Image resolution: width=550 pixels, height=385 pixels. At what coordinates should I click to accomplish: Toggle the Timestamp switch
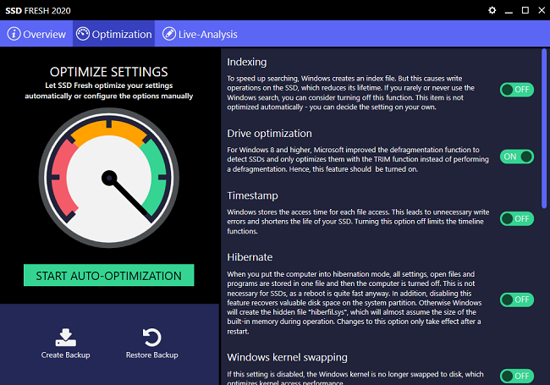517,219
